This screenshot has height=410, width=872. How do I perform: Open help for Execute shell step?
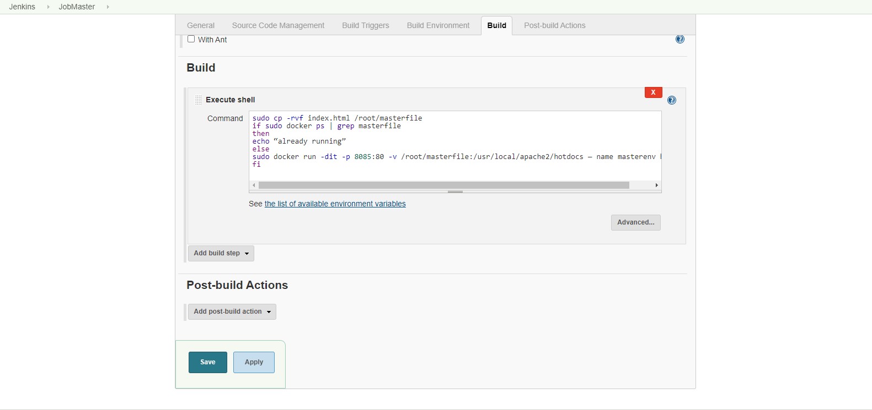[x=672, y=100]
